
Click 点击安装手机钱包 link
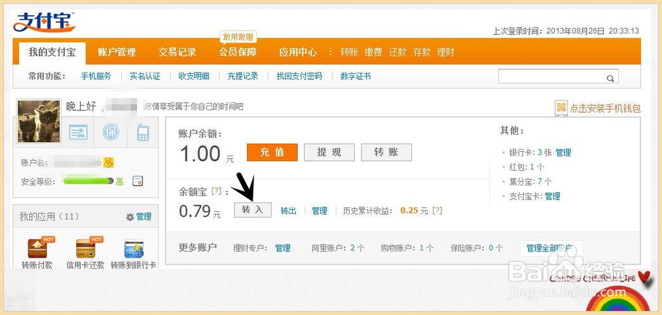click(x=605, y=109)
